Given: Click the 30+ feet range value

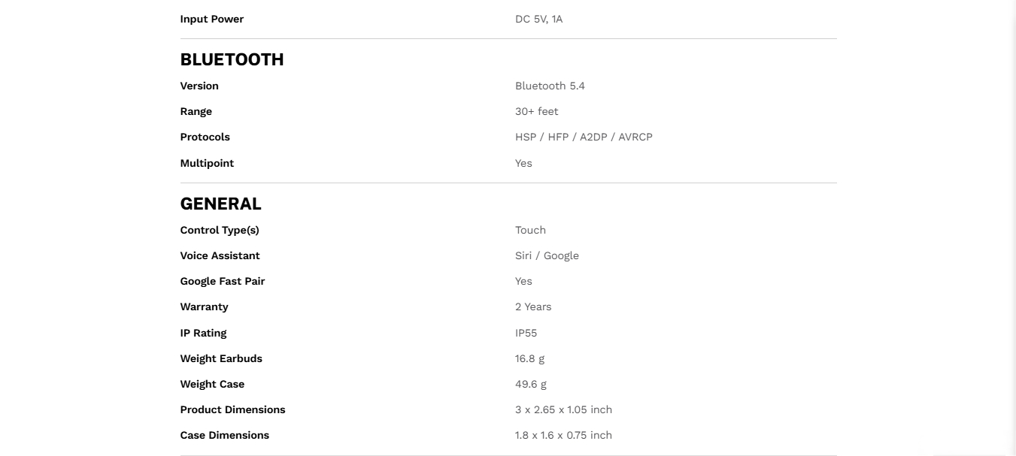Looking at the screenshot, I should coord(536,112).
